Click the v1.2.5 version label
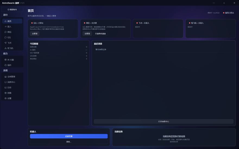Screen dimensions: 239x149 tap(22, 3)
